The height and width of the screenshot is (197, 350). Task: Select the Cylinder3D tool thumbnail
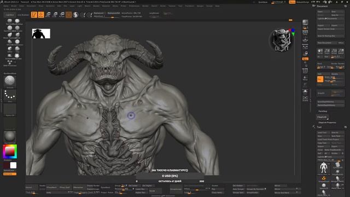[x=337, y=165]
